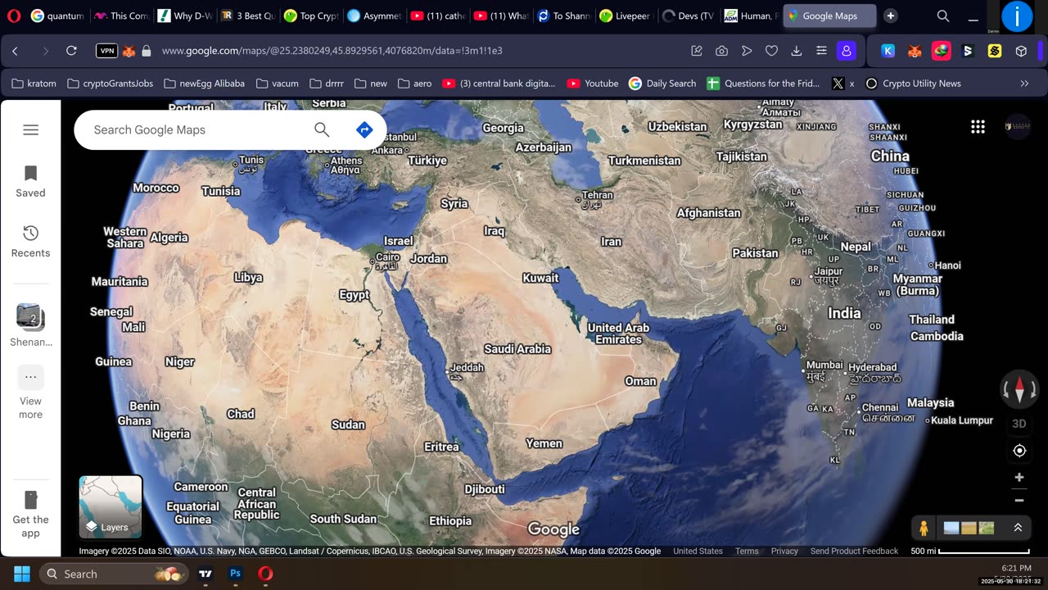Open the aero bookmarks folder
Viewport: 1048px width, 590px height.
(414, 83)
